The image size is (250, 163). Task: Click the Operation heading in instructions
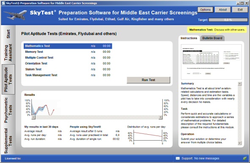187,134
